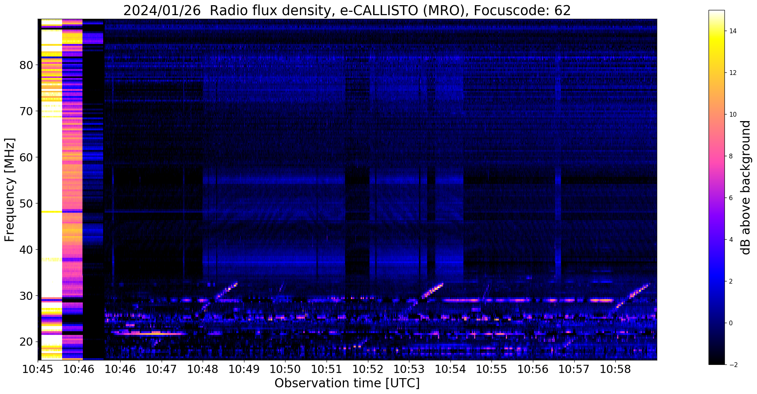This screenshot has height=394, width=757.
Task: Click the colorbar tick label 14
Action: pos(732,31)
